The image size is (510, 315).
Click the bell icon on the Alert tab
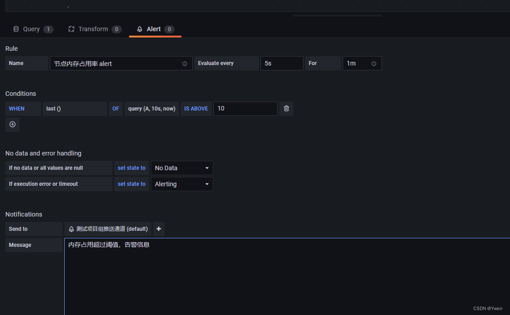pyautogui.click(x=140, y=29)
